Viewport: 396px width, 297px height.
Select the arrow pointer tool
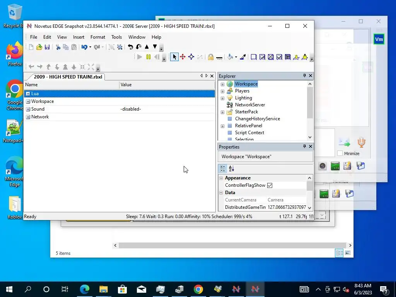pos(174,57)
